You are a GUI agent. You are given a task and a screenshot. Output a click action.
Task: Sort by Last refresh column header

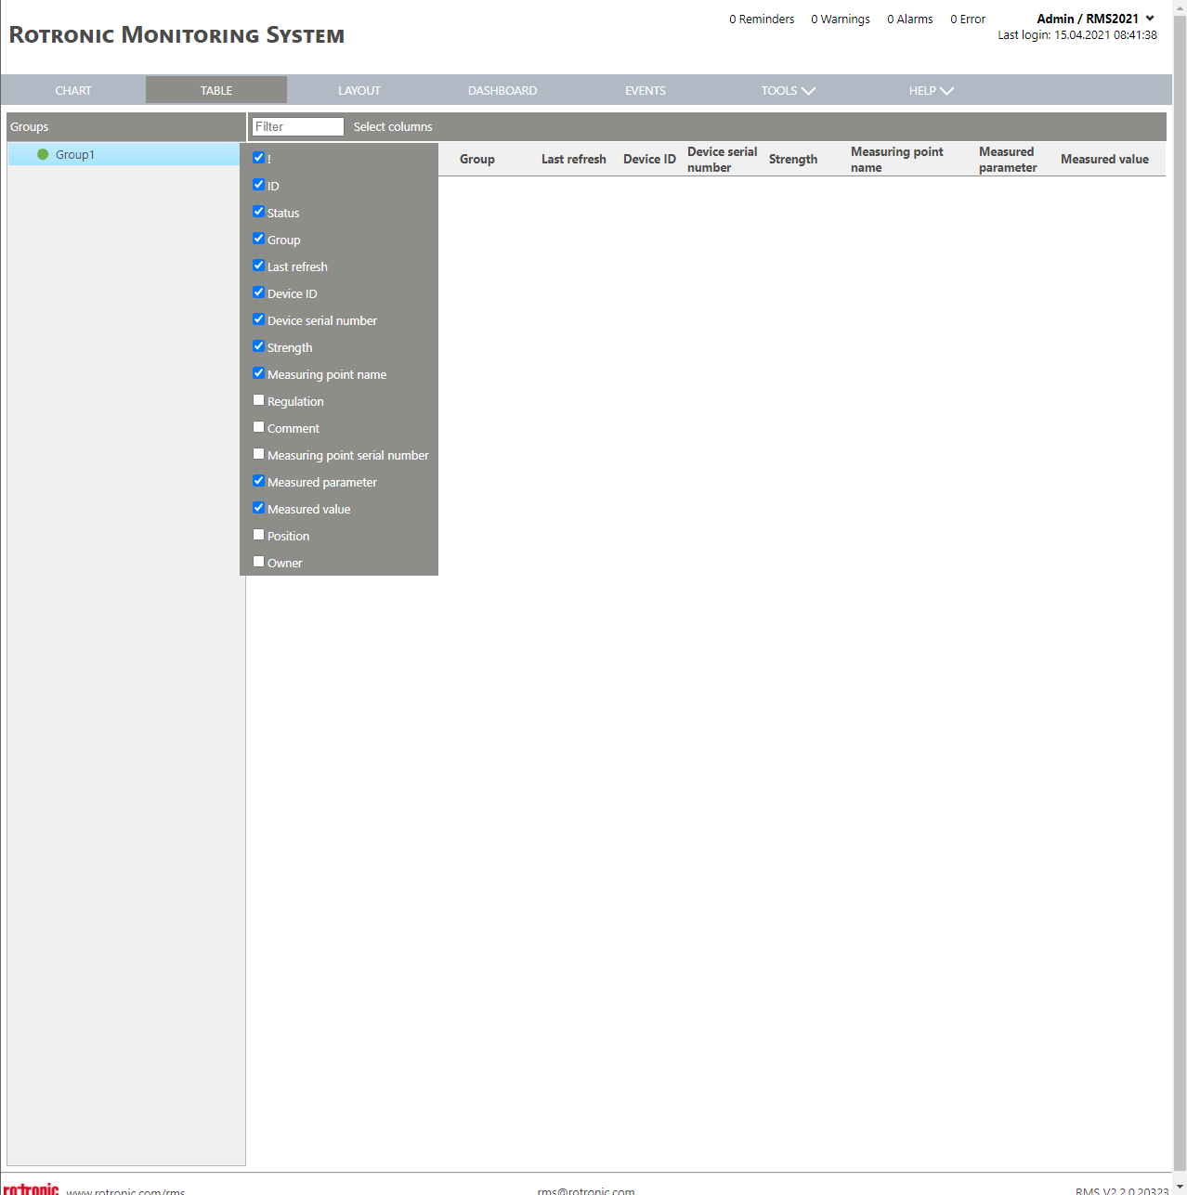coord(574,160)
